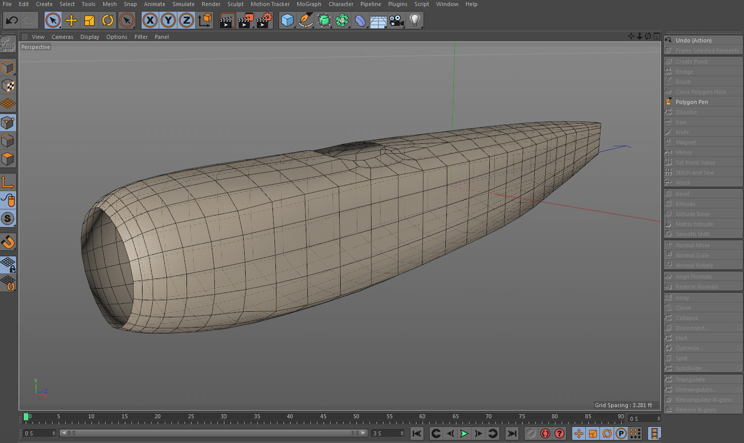The width and height of the screenshot is (744, 443).
Task: Select Polygon Pen in tool list
Action: pyautogui.click(x=703, y=102)
